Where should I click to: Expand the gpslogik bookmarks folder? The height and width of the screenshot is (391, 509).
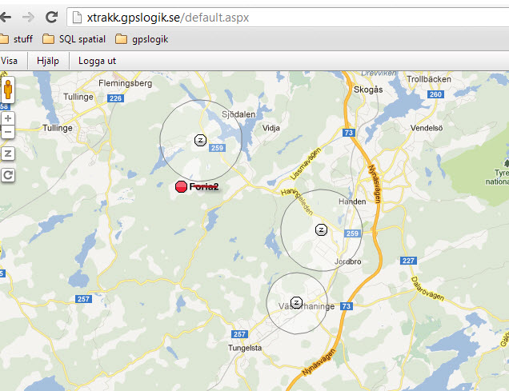click(x=142, y=39)
